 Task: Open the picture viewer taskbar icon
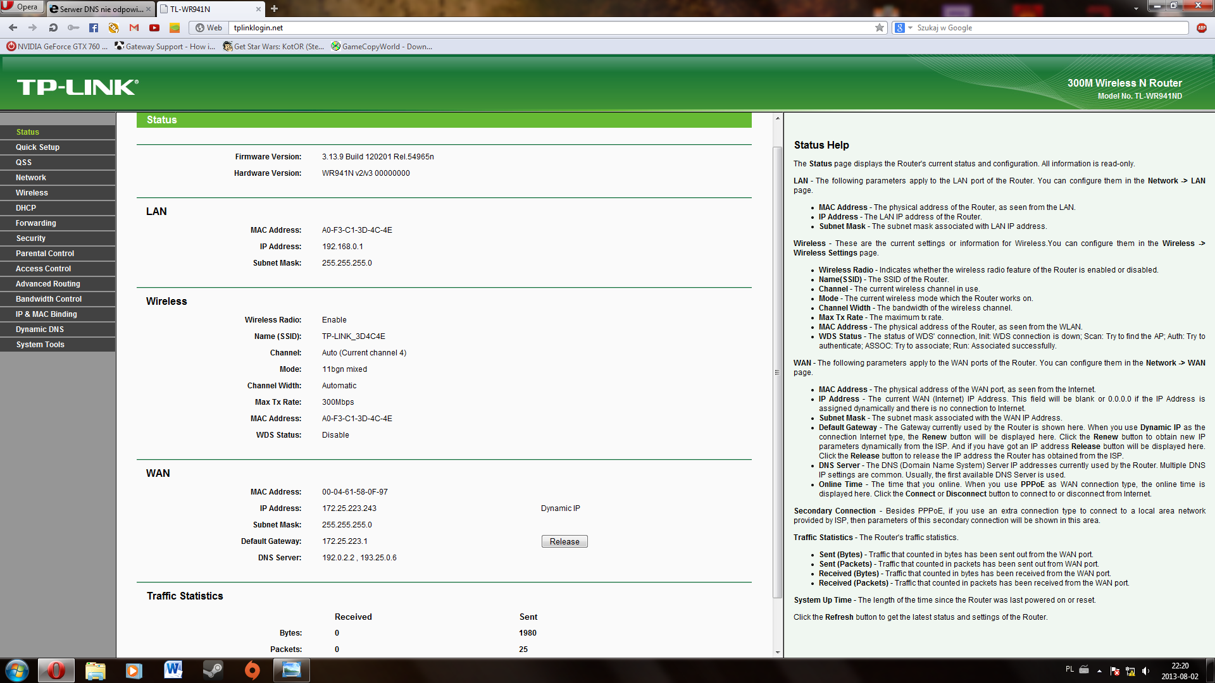click(x=292, y=670)
